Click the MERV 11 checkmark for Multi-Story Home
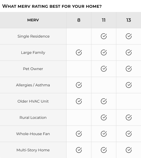Image resolution: width=141 pixels, height=158 pixels. click(x=104, y=150)
